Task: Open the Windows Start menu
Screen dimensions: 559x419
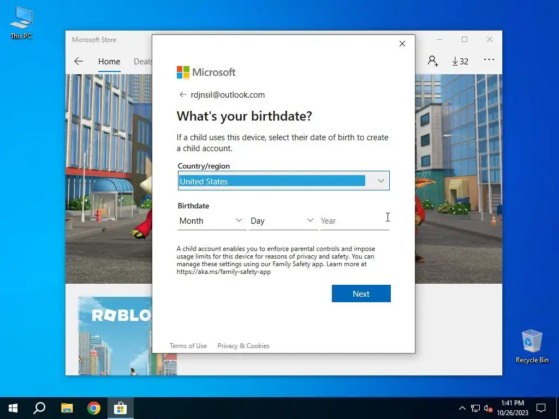Action: [13, 408]
